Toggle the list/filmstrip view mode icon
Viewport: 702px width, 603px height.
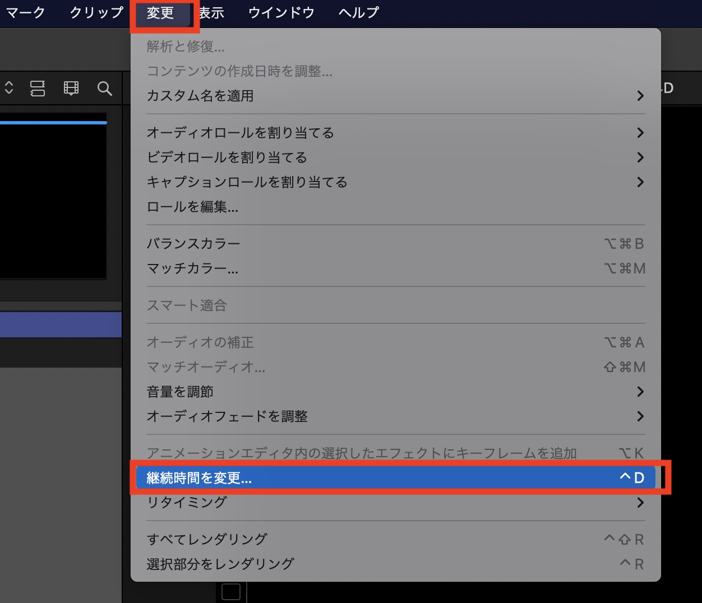click(38, 89)
